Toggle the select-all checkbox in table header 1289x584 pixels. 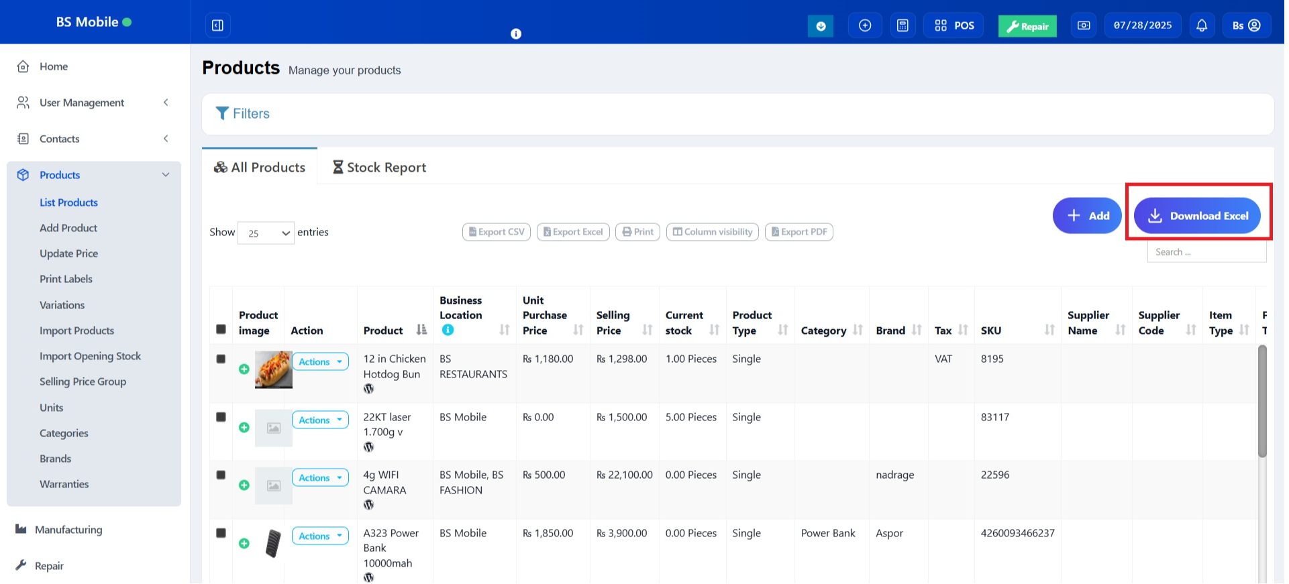click(x=221, y=329)
